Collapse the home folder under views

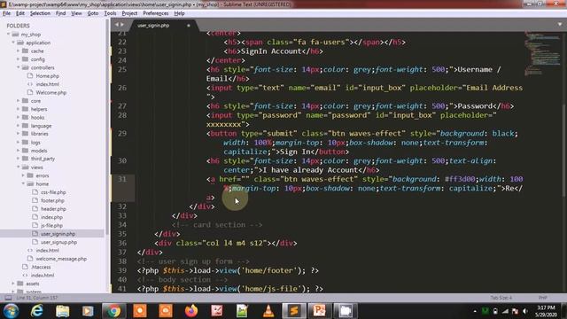(23, 183)
